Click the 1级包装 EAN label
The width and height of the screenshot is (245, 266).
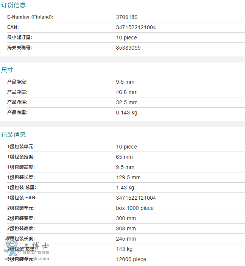pos(22,198)
